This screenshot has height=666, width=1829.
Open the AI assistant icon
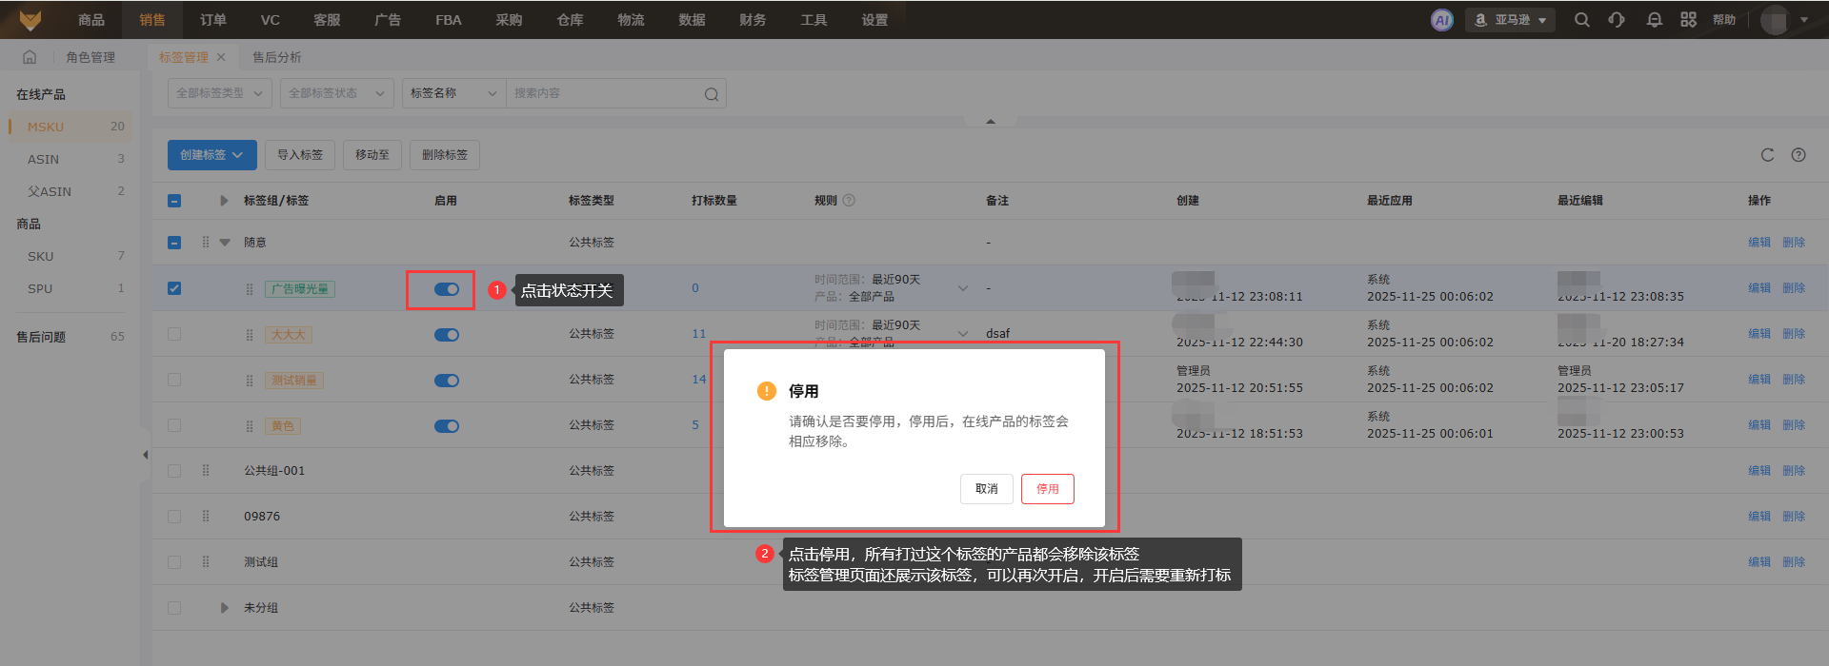click(1442, 20)
